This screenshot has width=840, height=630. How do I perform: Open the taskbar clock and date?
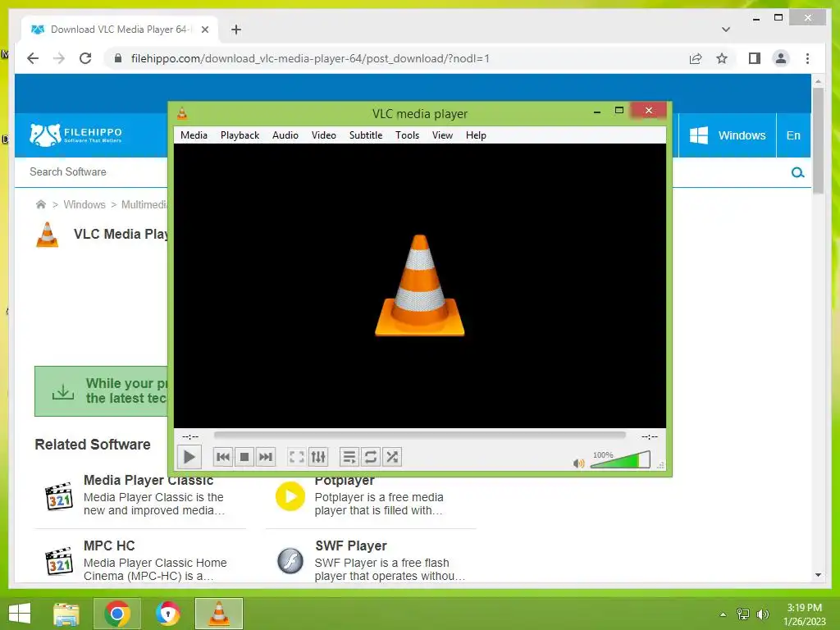click(x=804, y=614)
